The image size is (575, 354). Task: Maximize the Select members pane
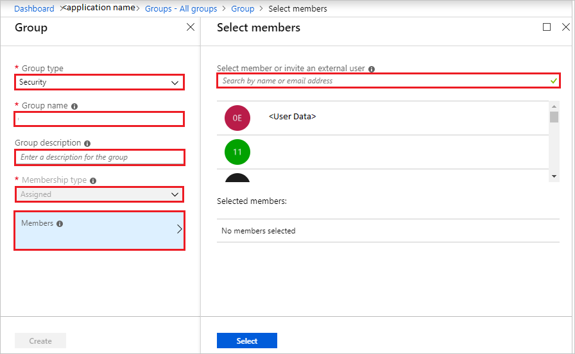(547, 27)
